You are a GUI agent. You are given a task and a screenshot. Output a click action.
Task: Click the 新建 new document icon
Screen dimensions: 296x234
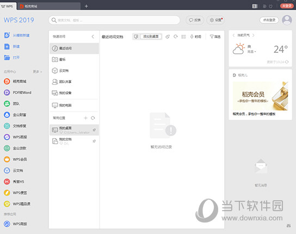[7, 46]
